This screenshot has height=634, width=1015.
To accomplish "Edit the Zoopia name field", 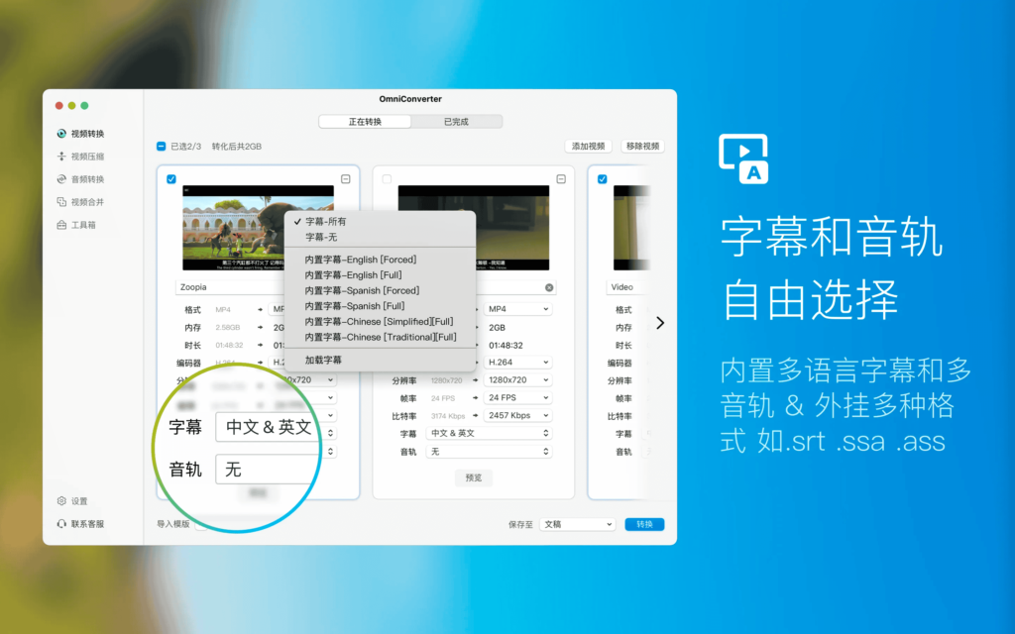I will [x=230, y=287].
